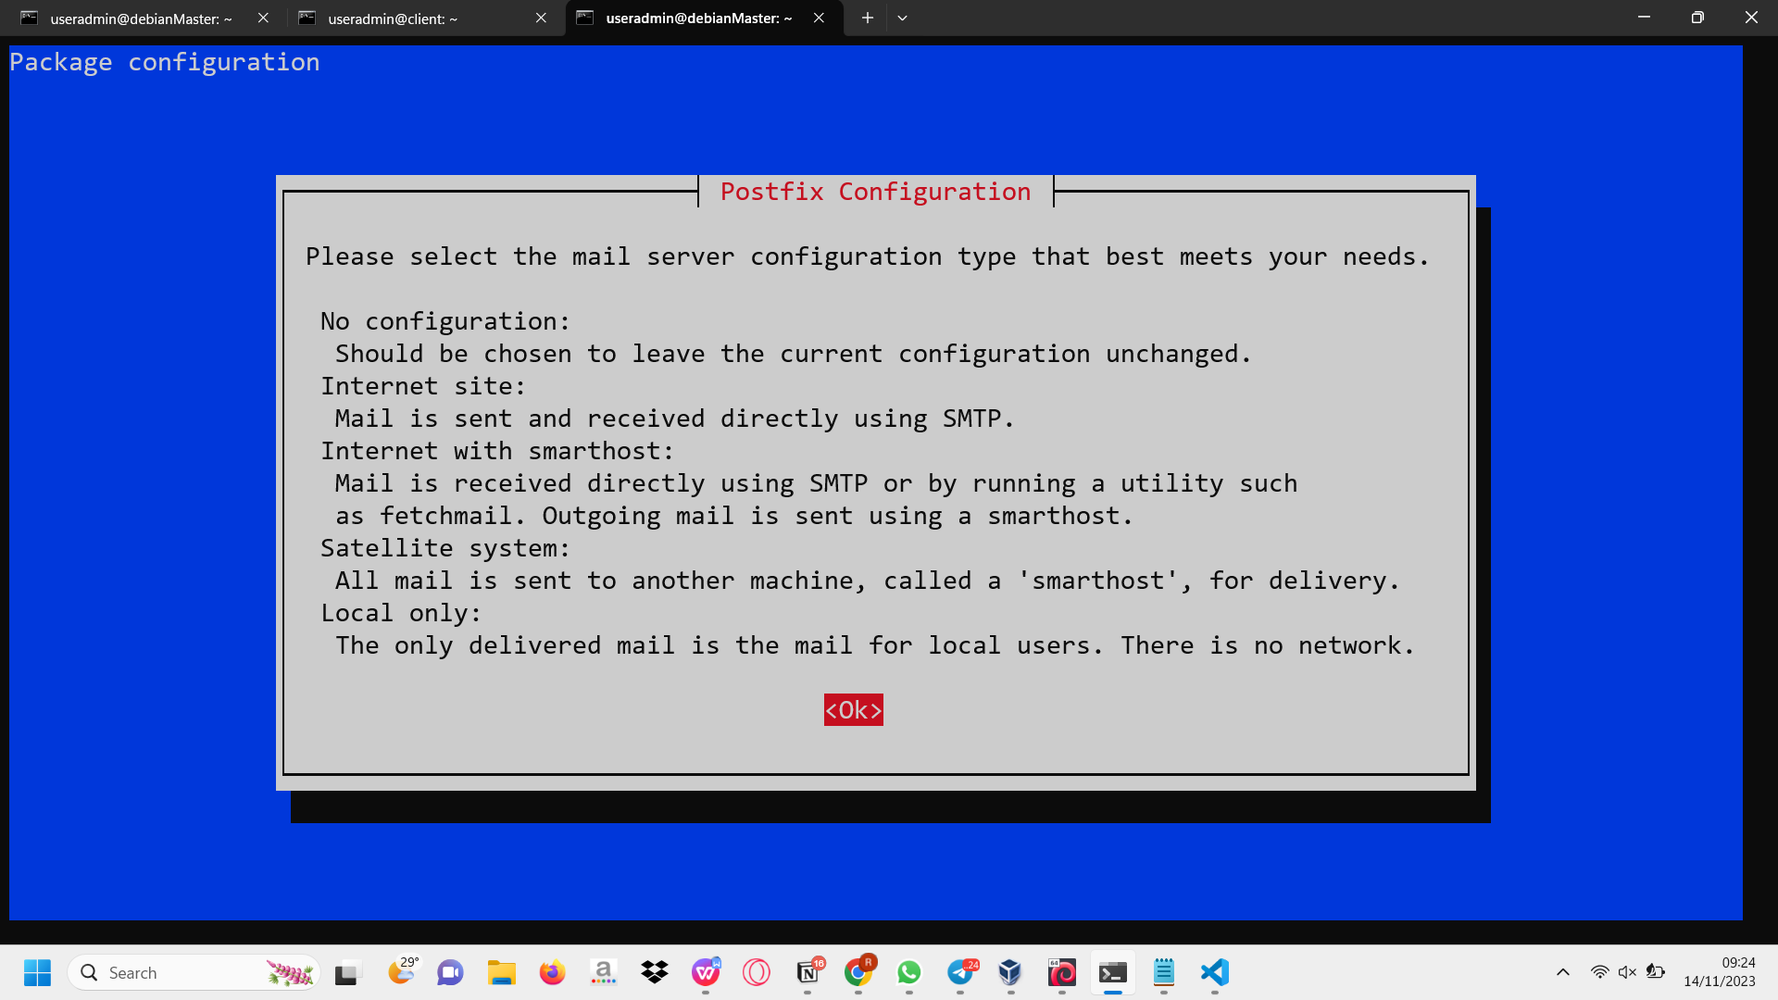Close the first debianMaster tab

(x=263, y=18)
